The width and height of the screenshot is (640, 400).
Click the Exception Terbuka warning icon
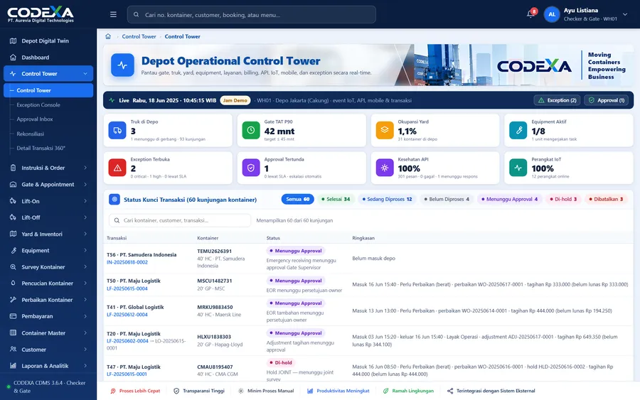coord(117,168)
